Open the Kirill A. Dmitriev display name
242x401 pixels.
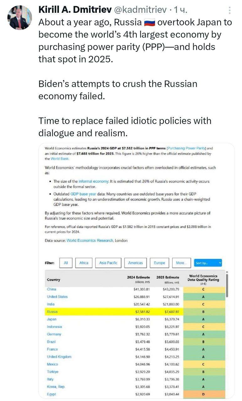click(x=74, y=10)
